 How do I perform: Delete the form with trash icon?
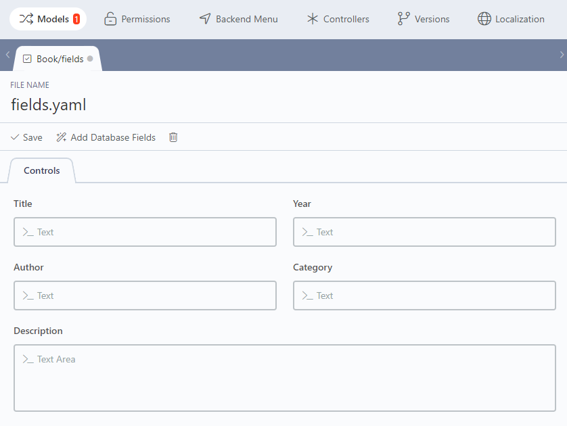tap(173, 137)
